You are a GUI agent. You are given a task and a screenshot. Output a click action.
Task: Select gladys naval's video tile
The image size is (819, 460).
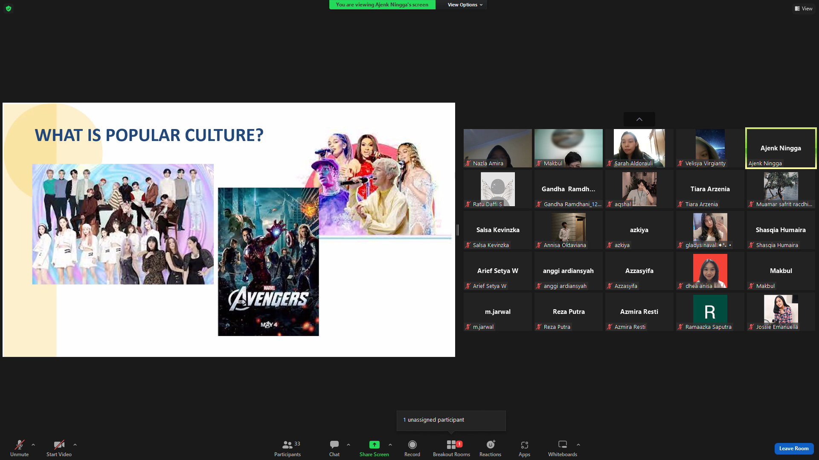(710, 230)
